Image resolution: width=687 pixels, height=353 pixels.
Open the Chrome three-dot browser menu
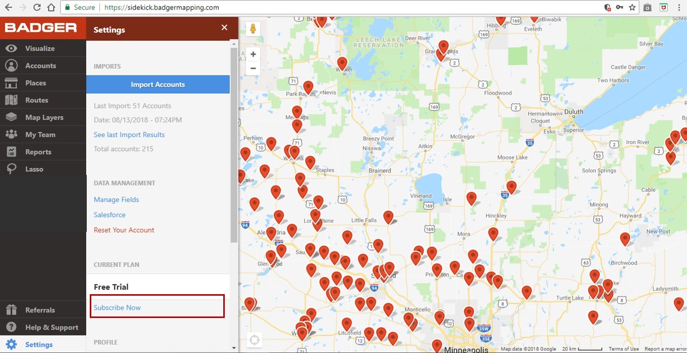click(679, 8)
